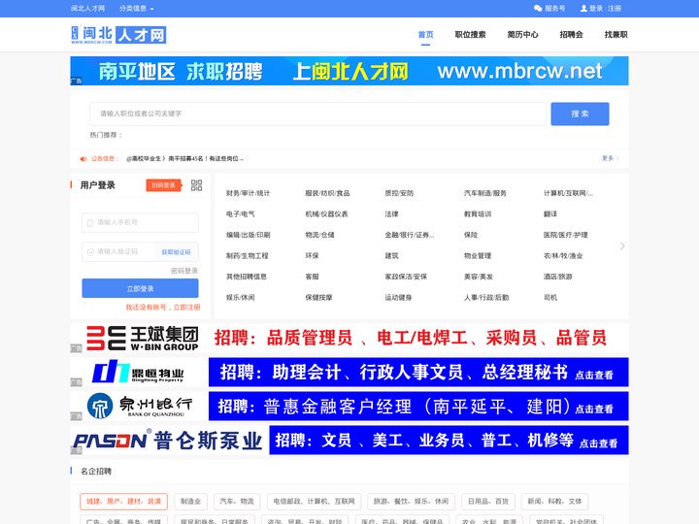Open the 找兼职 tab
The height and width of the screenshot is (524, 699).
(x=616, y=34)
